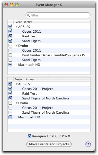Uncheck Raid Test event under A08-PS
This screenshot has width=98, height=155.
(x=10, y=36)
